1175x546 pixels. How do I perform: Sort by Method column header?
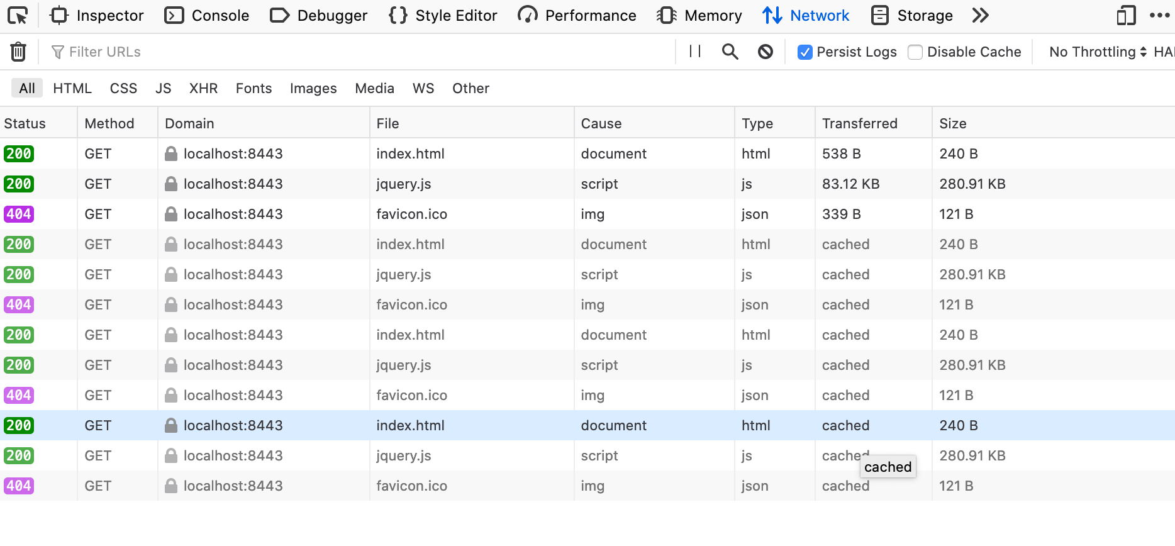point(118,123)
